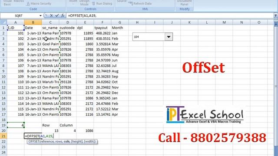The image size is (278, 156).
Task: Select row 24 header
Action: (x=3, y=152)
